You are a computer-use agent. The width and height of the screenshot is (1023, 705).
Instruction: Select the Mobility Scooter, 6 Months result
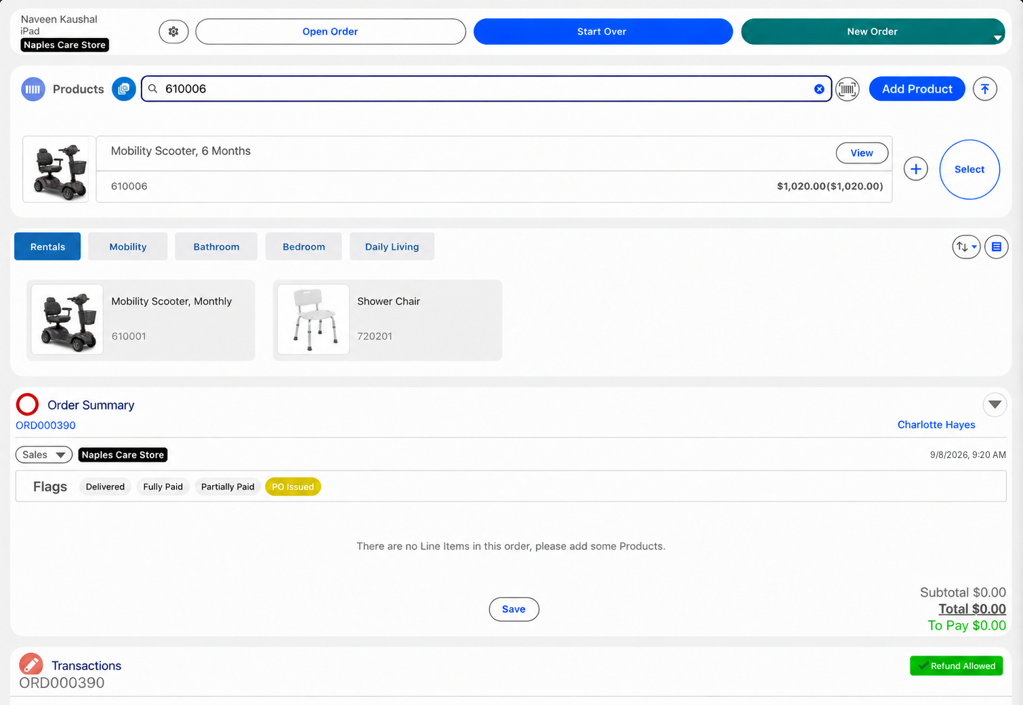(x=969, y=169)
